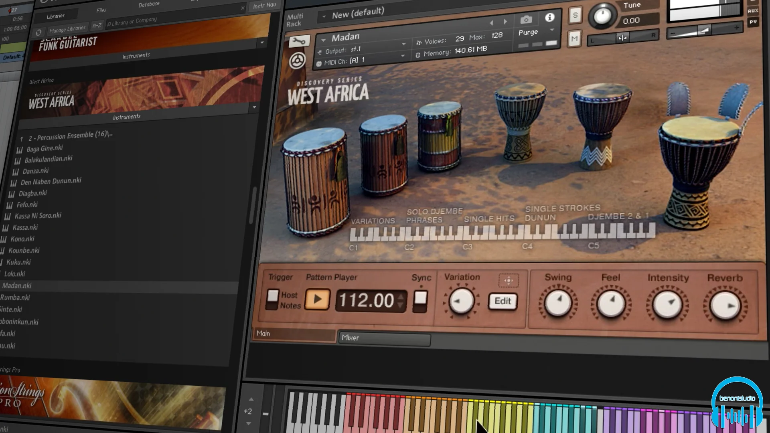This screenshot has width=770, height=433.
Task: Open the Purge dropdown menu
Action: click(x=552, y=30)
